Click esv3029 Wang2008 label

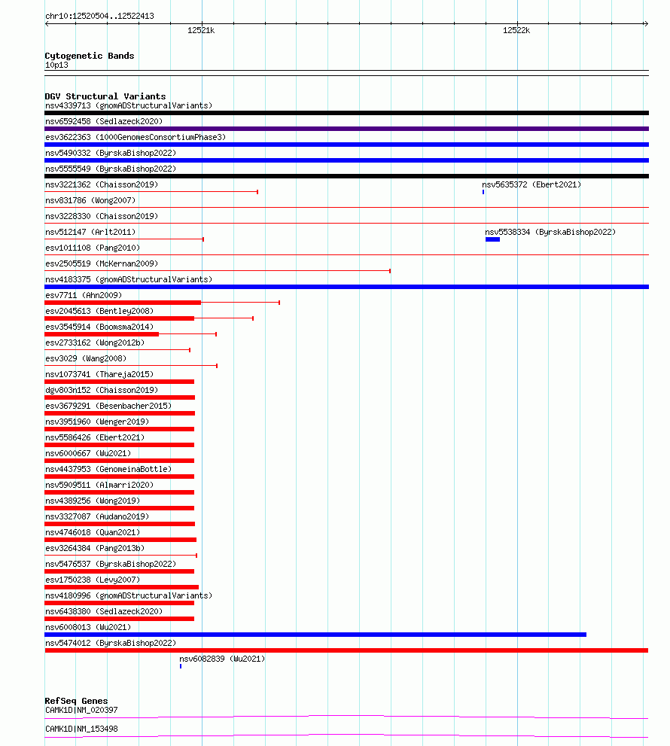pos(86,358)
